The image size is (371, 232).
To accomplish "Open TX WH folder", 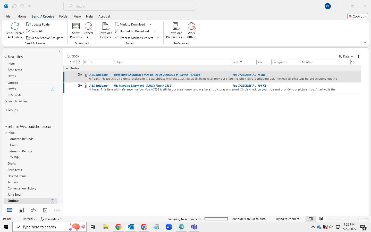I will coord(15,158).
